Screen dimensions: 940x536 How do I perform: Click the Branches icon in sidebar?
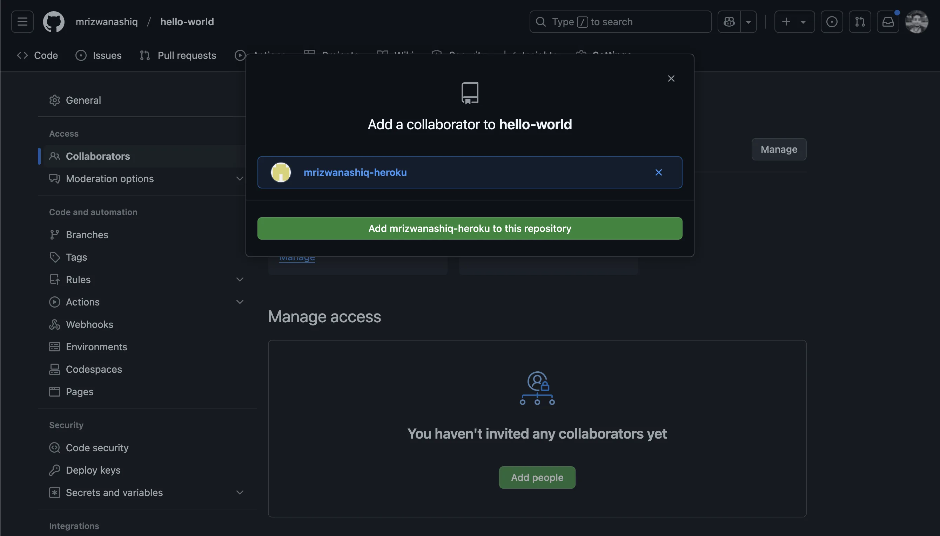click(x=54, y=234)
